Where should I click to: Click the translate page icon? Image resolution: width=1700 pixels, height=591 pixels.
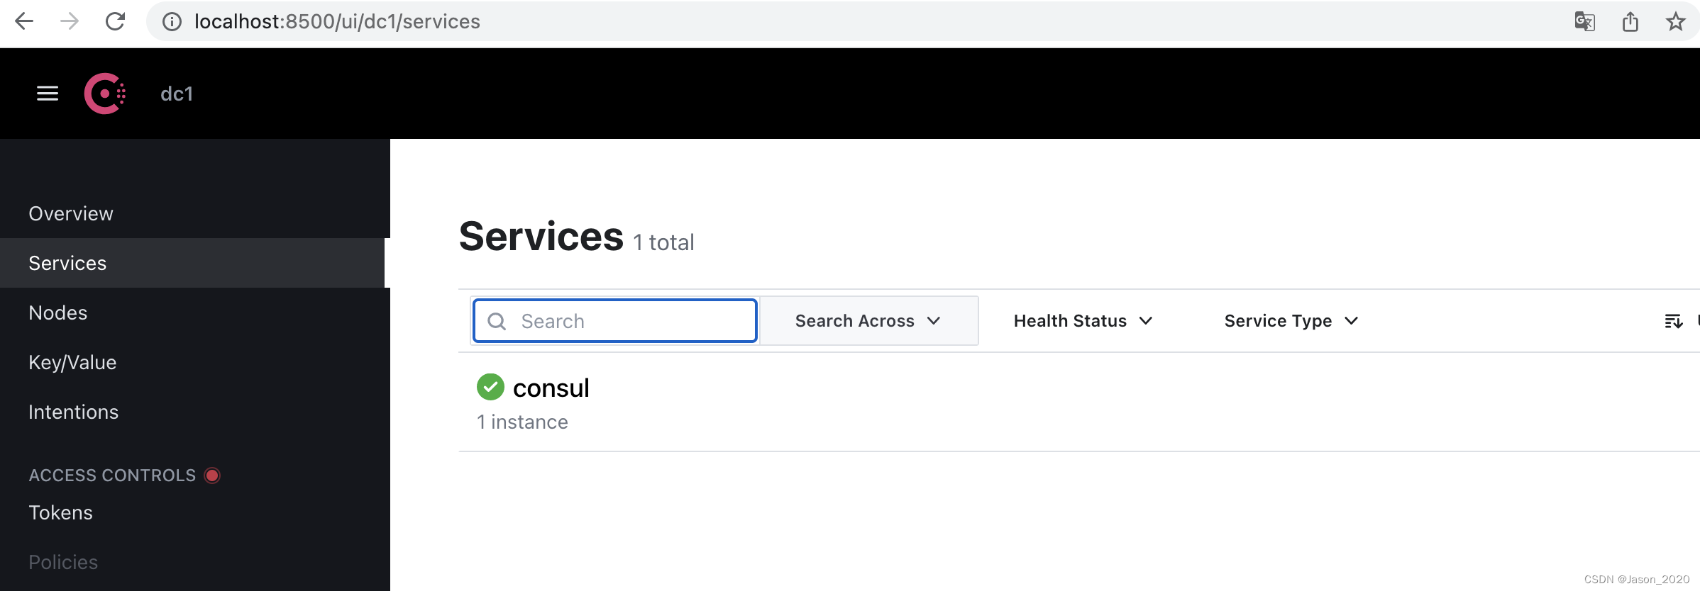1584,22
